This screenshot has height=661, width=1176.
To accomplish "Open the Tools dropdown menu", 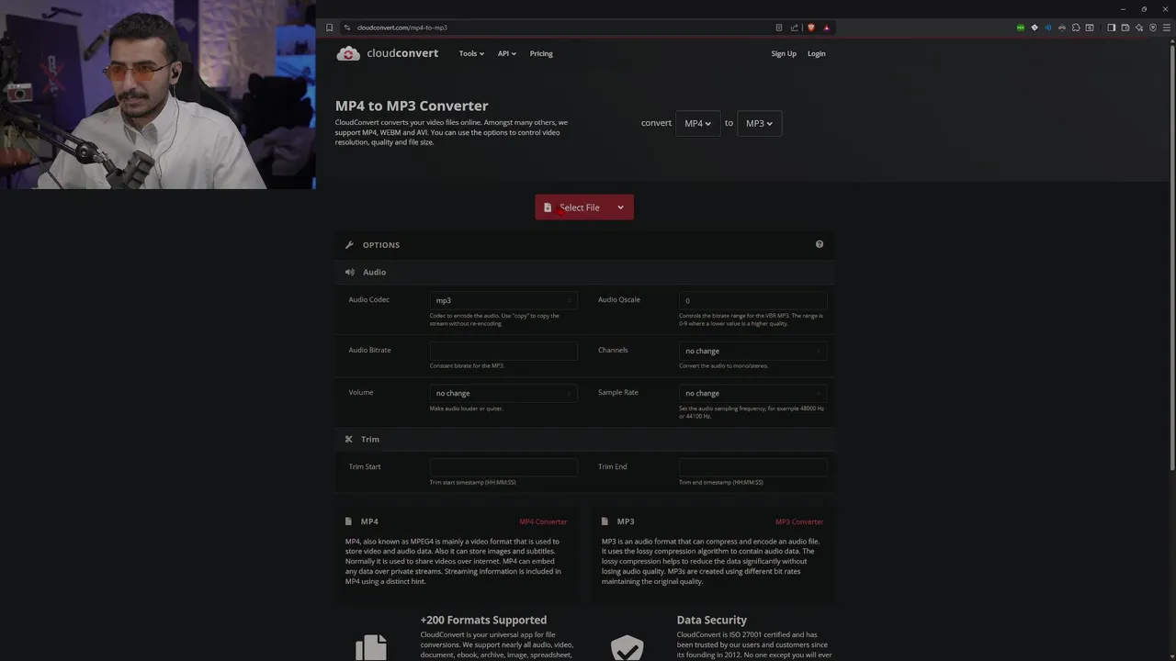I will coord(471,53).
